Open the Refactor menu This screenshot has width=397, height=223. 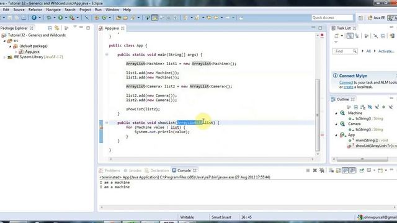(35, 10)
